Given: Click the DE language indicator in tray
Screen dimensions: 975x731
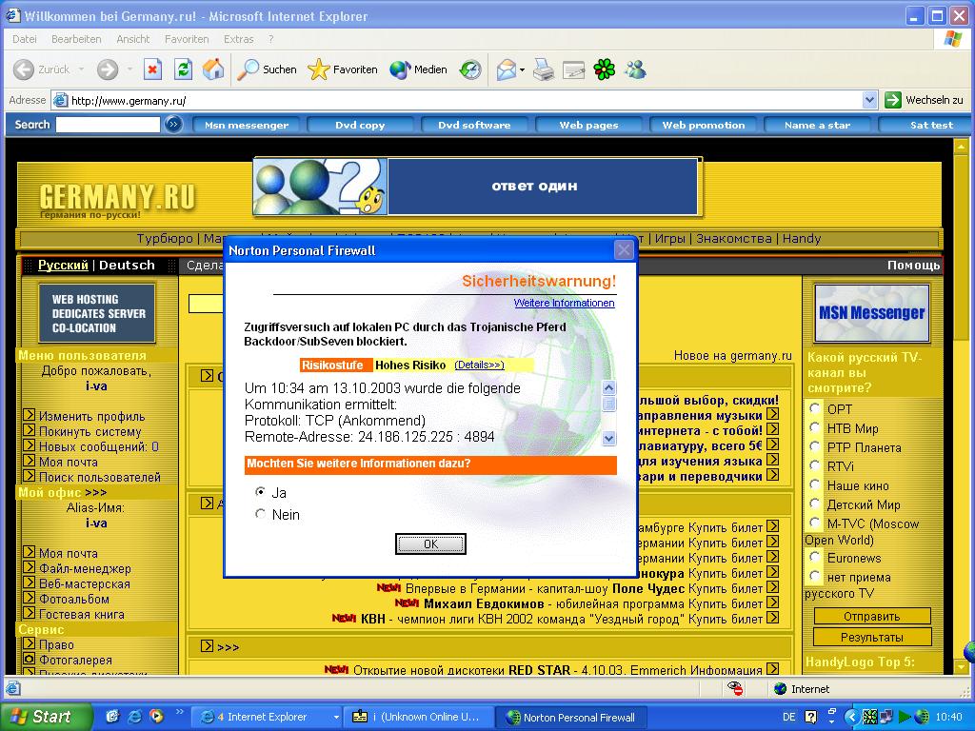Looking at the screenshot, I should coord(789,717).
